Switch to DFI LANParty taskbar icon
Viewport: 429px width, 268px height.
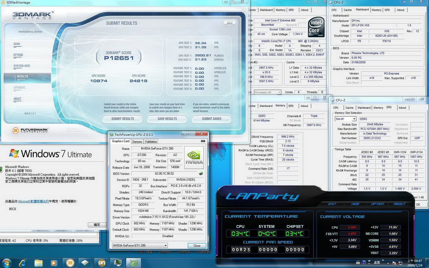(102, 263)
